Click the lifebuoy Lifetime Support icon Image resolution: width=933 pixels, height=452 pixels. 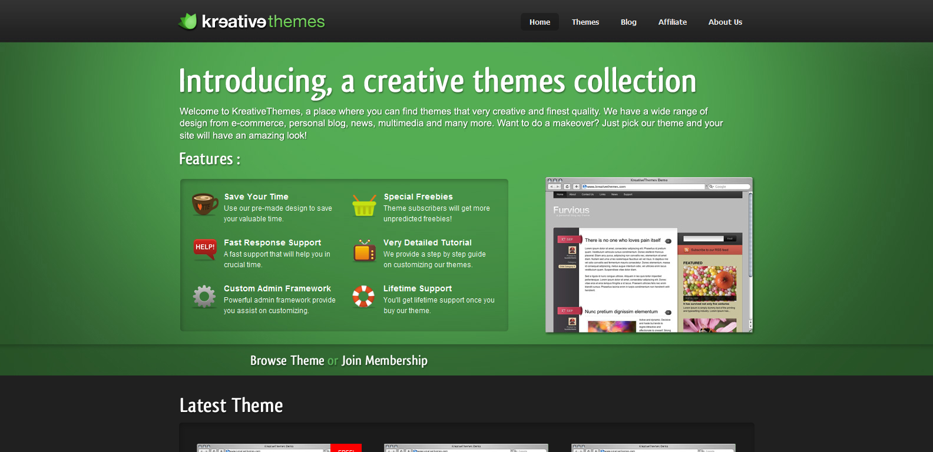point(363,296)
